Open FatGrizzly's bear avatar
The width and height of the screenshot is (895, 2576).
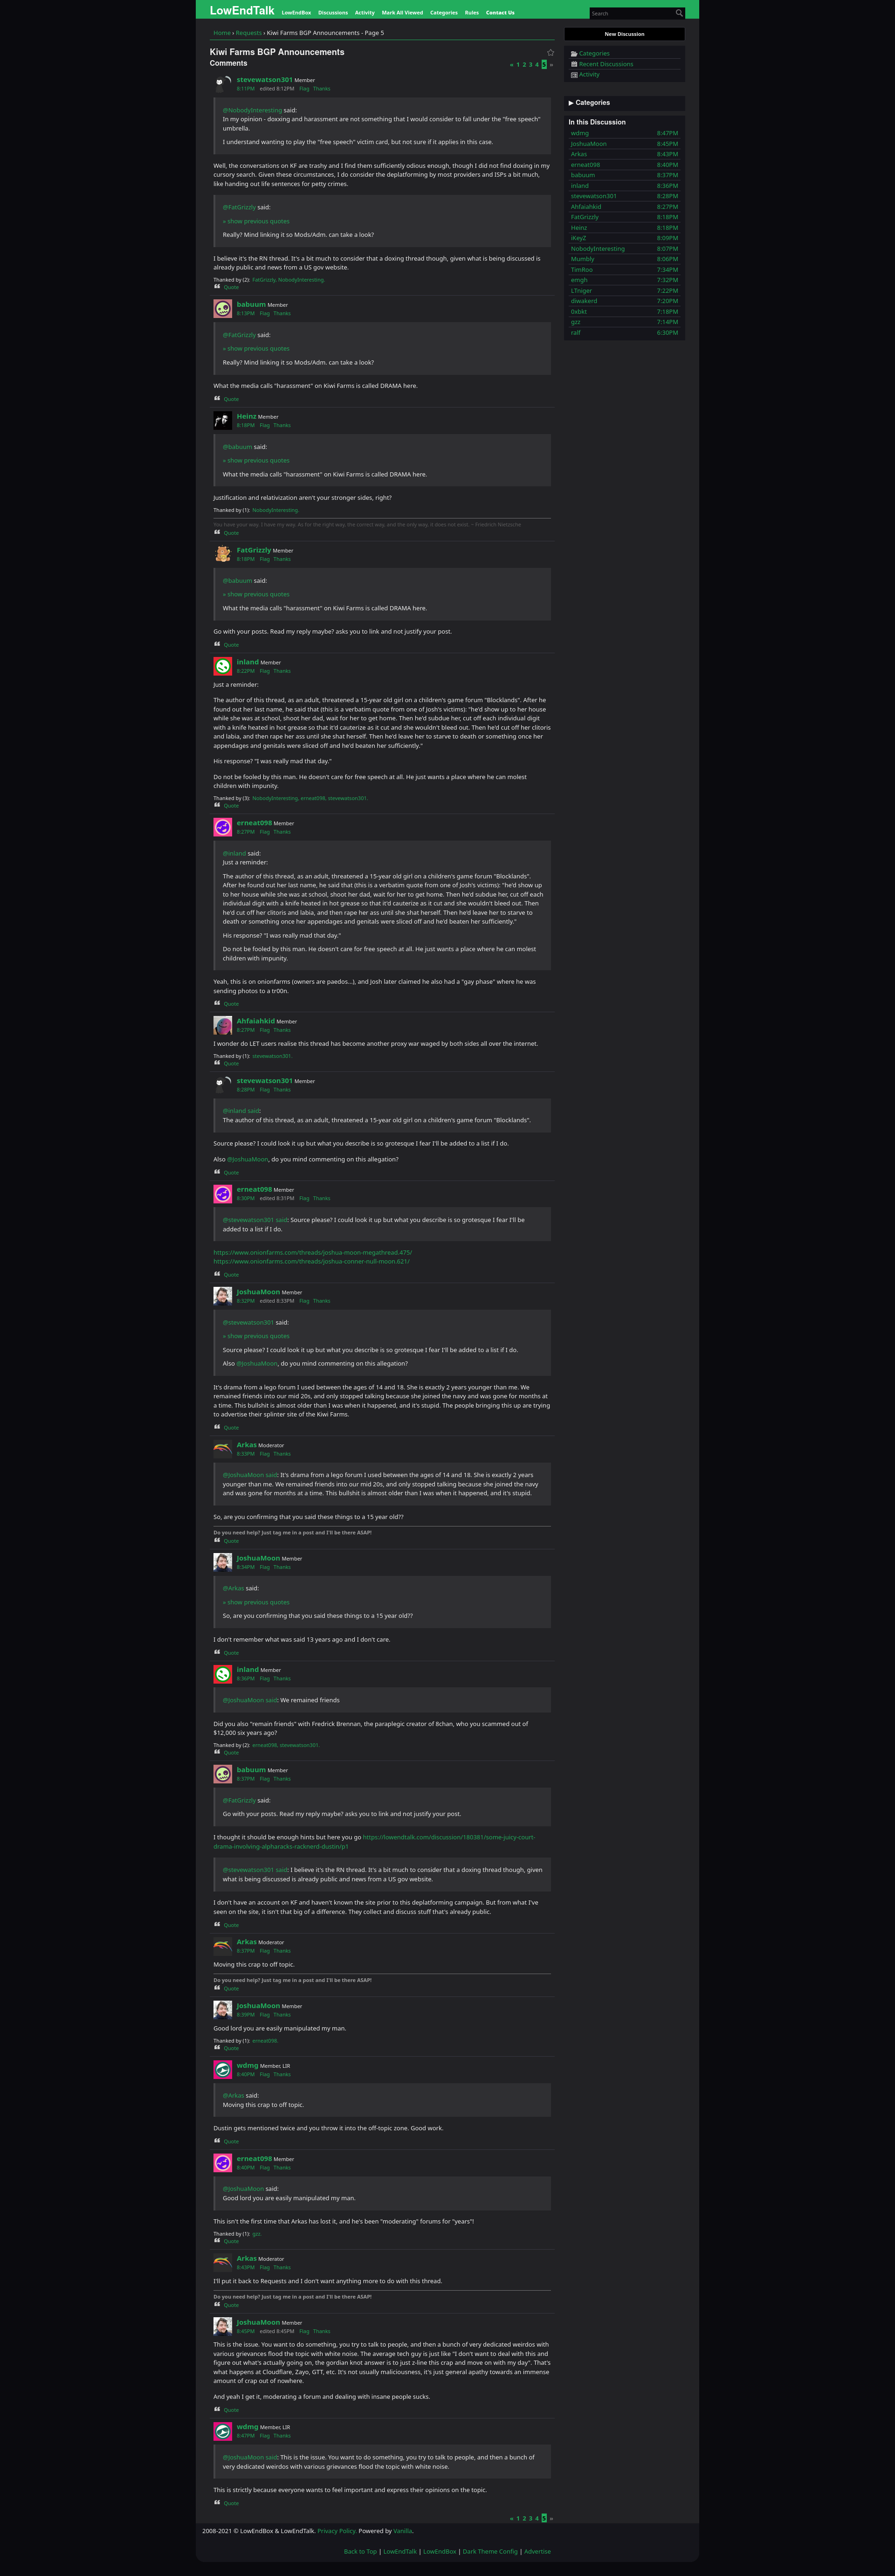223,554
